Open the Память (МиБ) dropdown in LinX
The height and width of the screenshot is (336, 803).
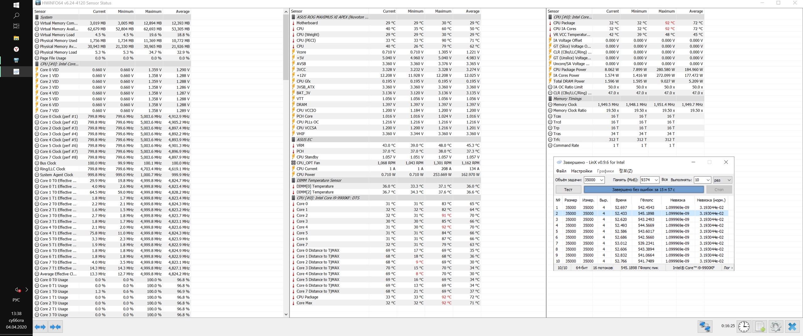pos(656,180)
